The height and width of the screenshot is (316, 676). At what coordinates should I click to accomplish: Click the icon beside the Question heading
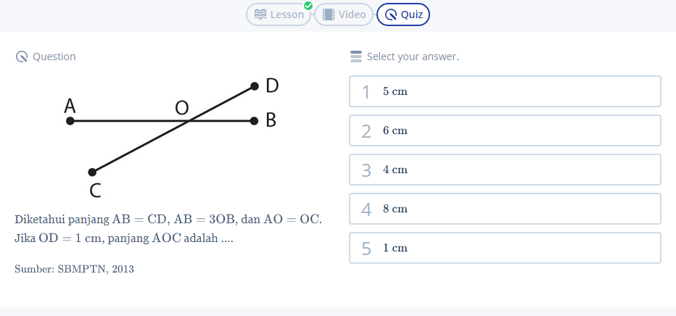click(x=22, y=57)
